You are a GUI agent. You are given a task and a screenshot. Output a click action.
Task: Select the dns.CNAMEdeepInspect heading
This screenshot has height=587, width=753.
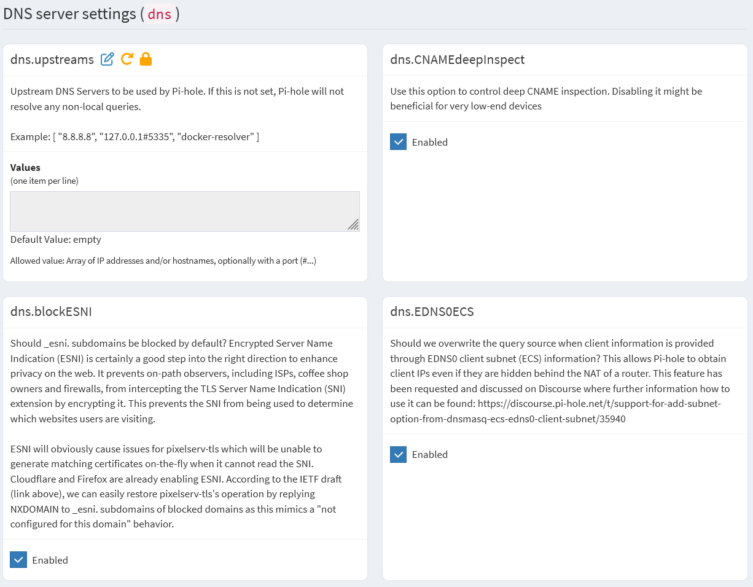(458, 60)
